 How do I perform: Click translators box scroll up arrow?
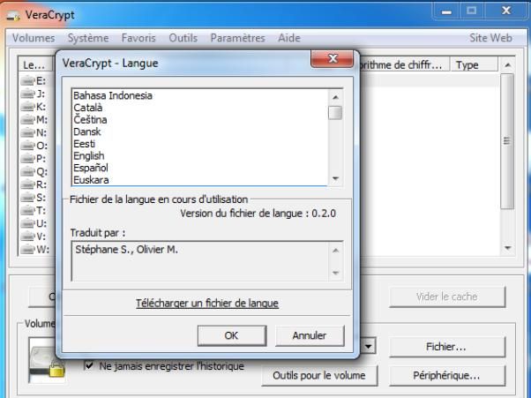tap(335, 251)
